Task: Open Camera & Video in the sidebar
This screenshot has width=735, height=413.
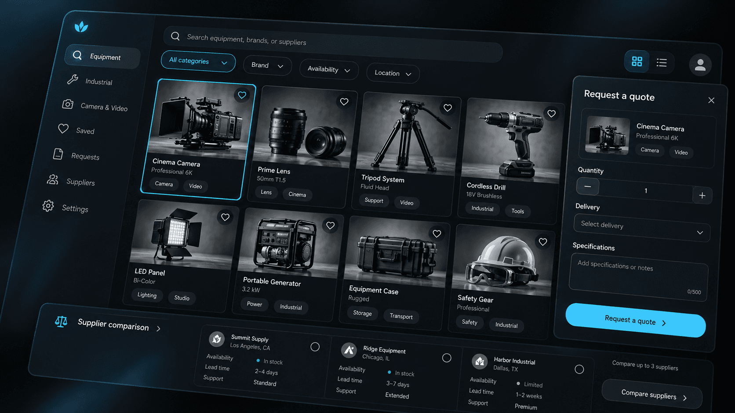Action: (x=95, y=106)
